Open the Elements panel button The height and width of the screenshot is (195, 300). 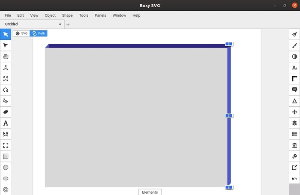click(x=150, y=192)
